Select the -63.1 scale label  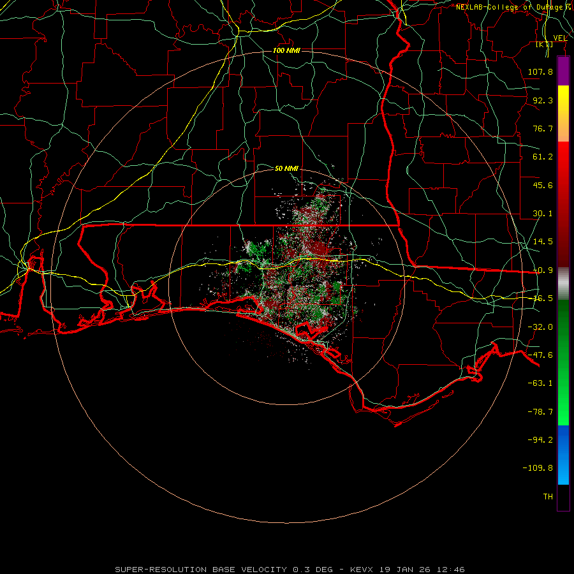(x=540, y=383)
